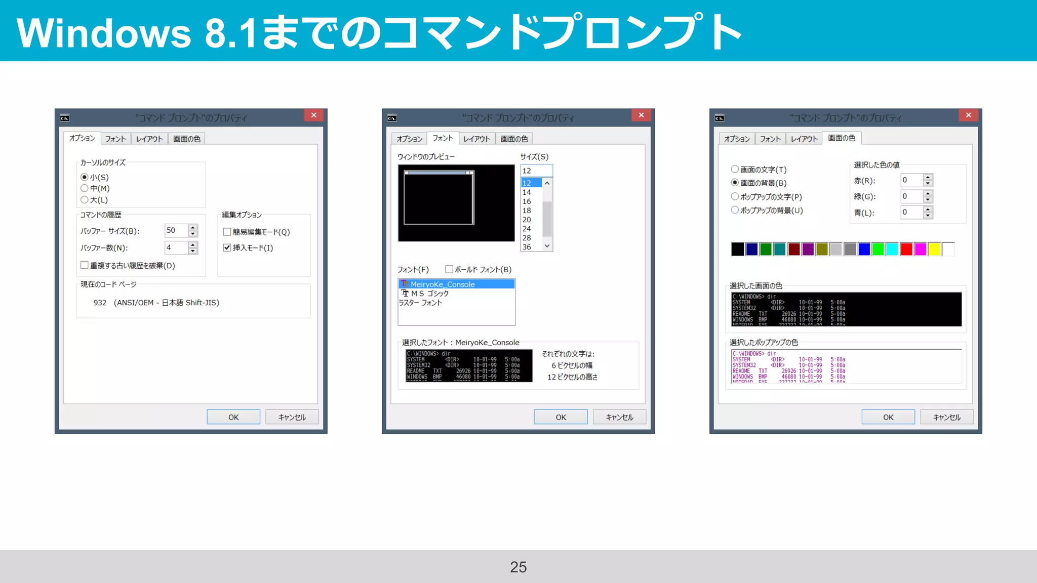This screenshot has height=583, width=1037.
Task: Click the size list's scroll-down arrow
Action: pyautogui.click(x=547, y=246)
